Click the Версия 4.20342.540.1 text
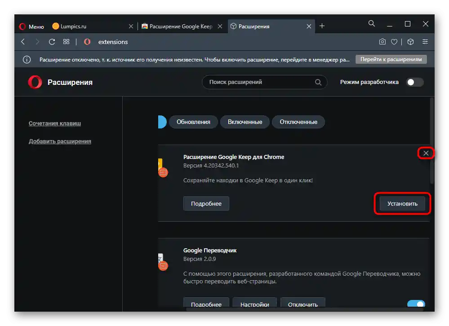This screenshot has width=449, height=326. (211, 166)
